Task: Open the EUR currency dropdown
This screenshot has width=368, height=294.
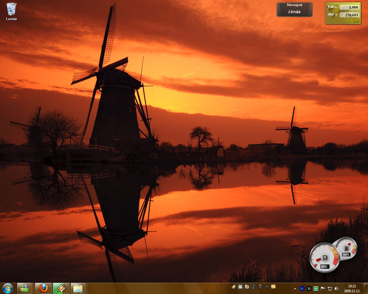Action: 332,7
